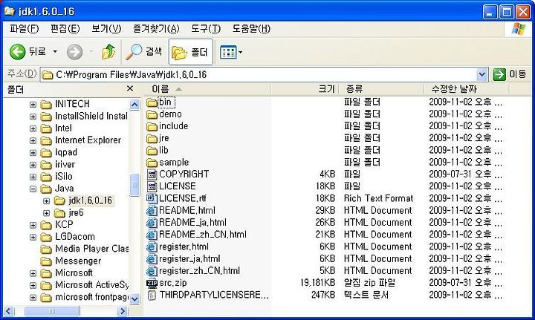Select Media Player Classic folder in tree
The height and width of the screenshot is (320, 535).
[x=84, y=249]
